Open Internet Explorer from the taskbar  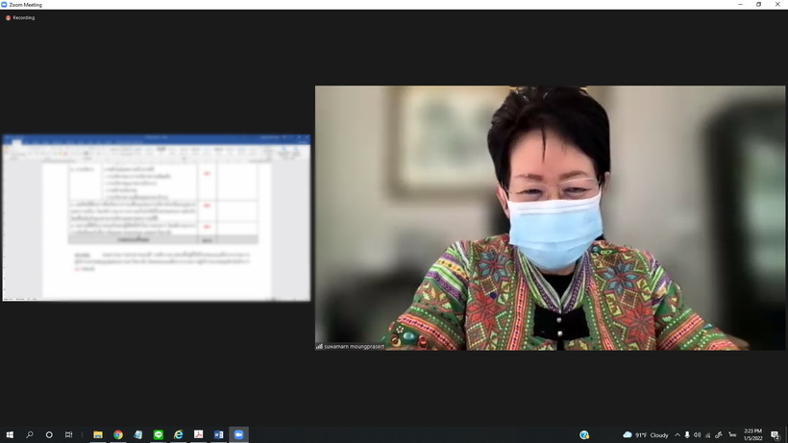tap(179, 434)
